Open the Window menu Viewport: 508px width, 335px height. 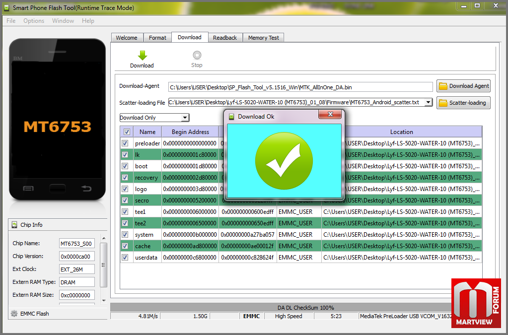(x=63, y=21)
